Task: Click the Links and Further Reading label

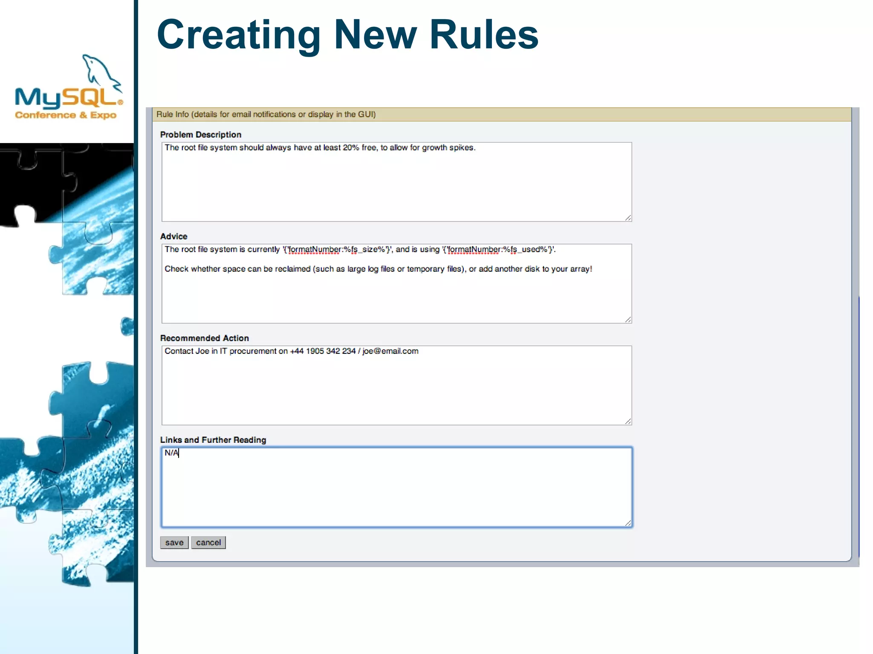Action: pos(213,440)
